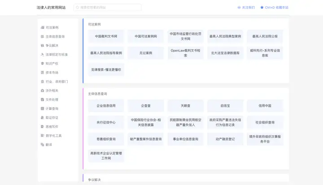Go to 法律人的常用网站 home title
This screenshot has height=185, width=323.
coord(51,8)
